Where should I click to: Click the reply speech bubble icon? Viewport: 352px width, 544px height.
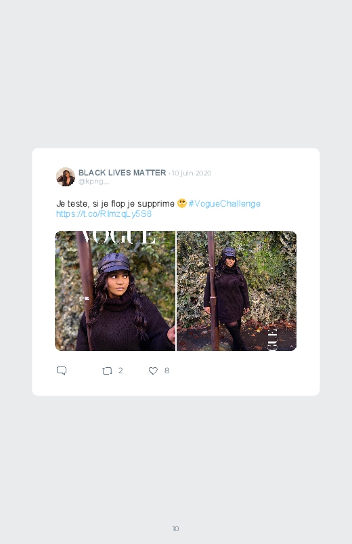tap(62, 371)
